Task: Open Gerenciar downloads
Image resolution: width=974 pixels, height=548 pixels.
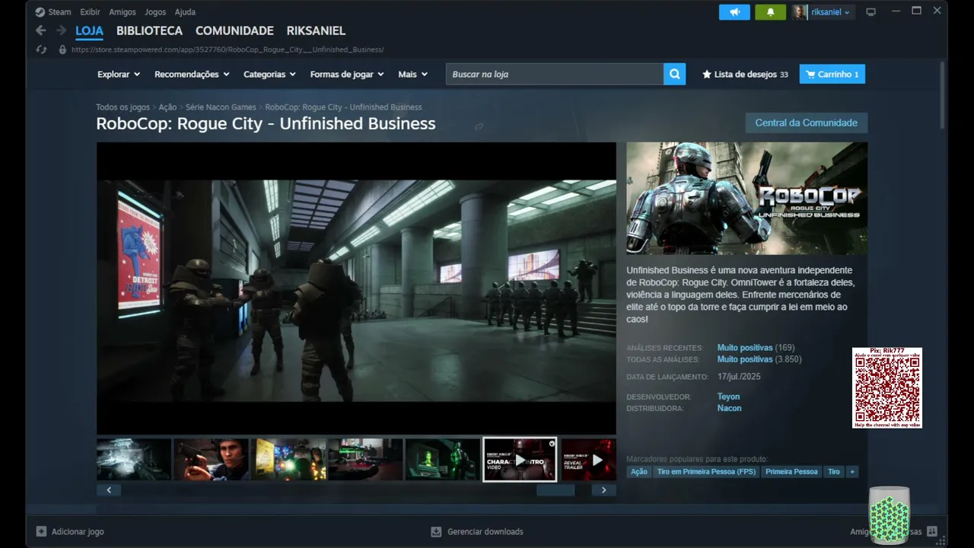Action: tap(477, 531)
